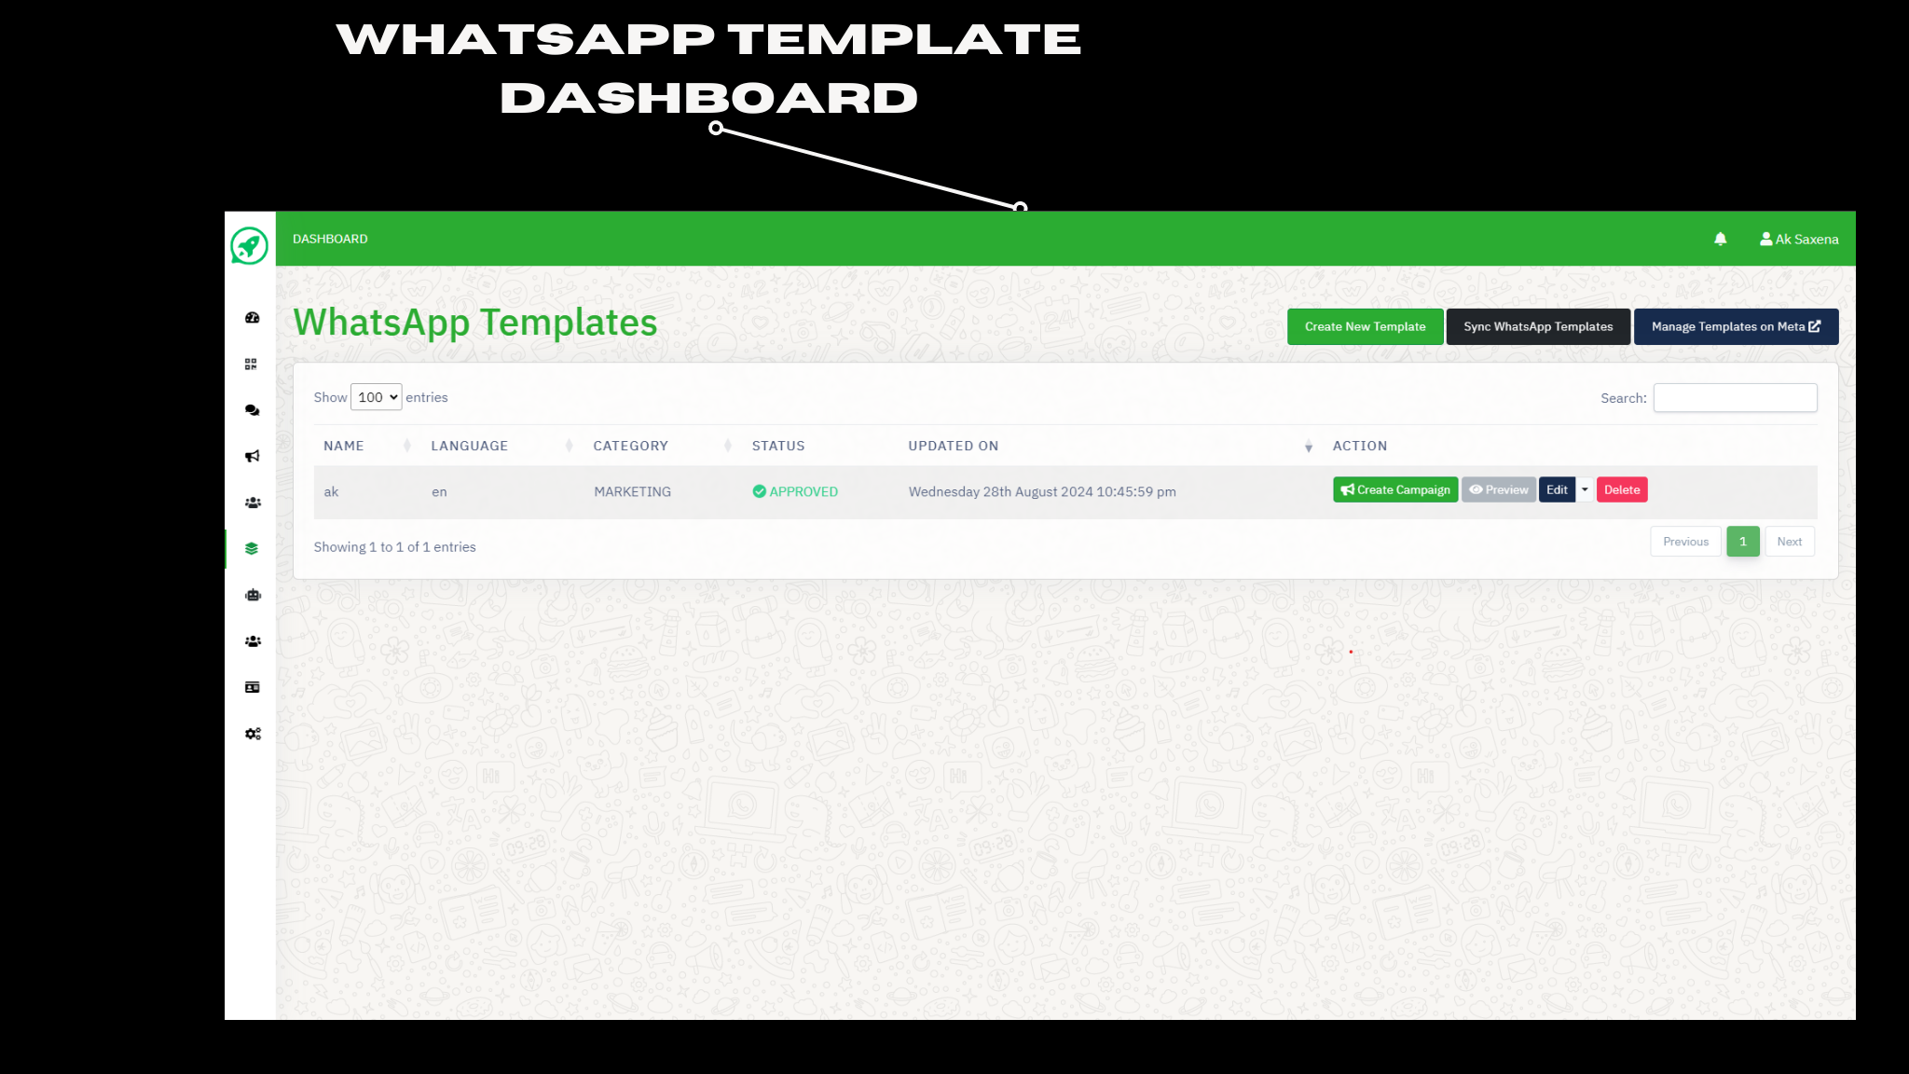The height and width of the screenshot is (1074, 1909).
Task: Click the rocket logo in the sidebar
Action: click(x=249, y=246)
